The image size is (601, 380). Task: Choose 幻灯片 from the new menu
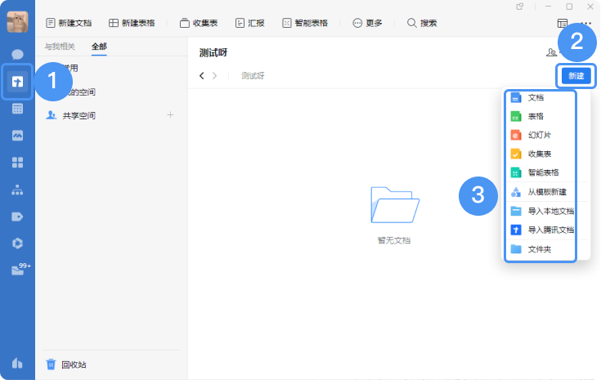tap(539, 135)
